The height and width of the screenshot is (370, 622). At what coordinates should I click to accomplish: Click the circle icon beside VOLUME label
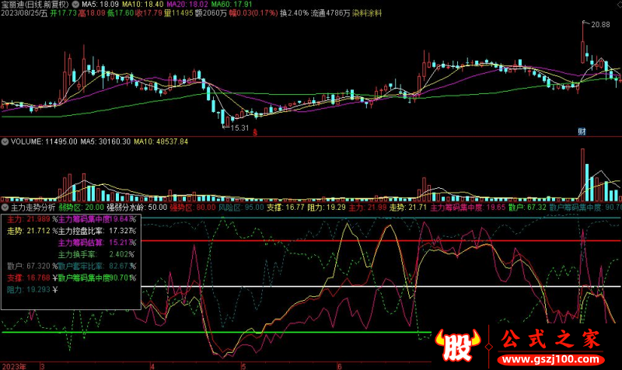point(5,142)
